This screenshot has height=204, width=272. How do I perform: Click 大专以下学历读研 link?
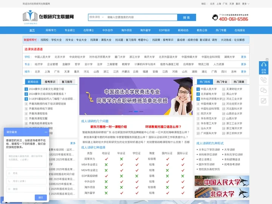(209, 150)
